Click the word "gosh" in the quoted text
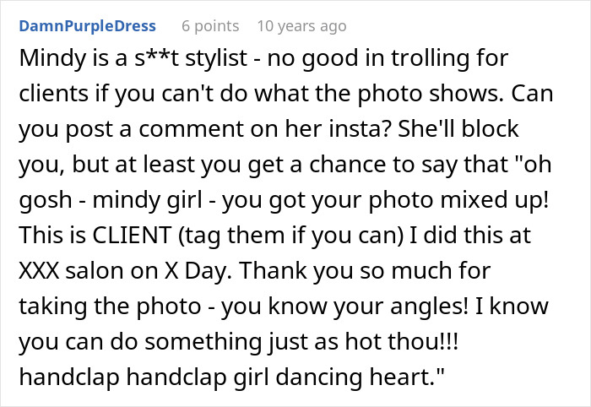 point(46,200)
